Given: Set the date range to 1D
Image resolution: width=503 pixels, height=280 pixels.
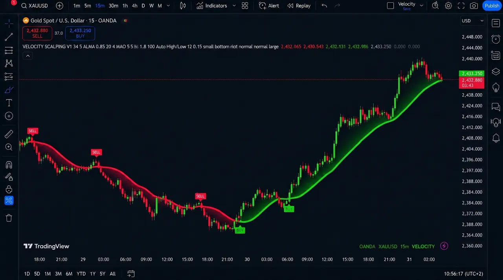Looking at the screenshot, I should click(27, 274).
